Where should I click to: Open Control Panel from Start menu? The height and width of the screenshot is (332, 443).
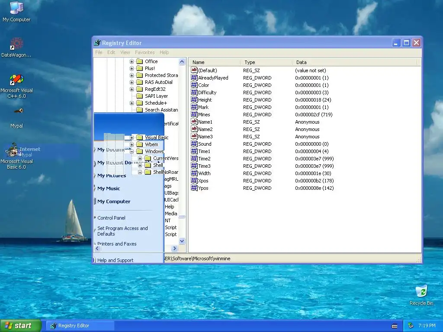111,218
